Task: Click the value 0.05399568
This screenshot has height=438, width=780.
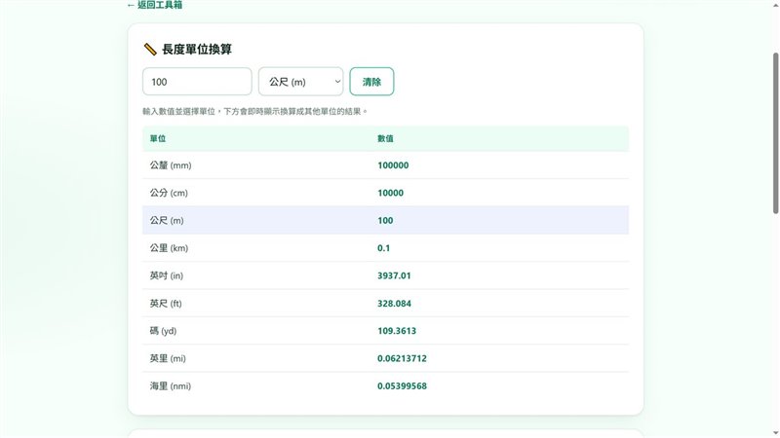Action: point(402,385)
